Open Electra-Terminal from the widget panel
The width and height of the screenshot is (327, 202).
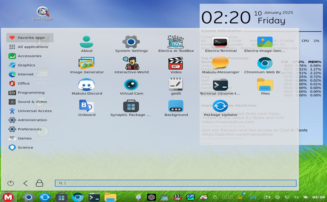pyautogui.click(x=220, y=43)
